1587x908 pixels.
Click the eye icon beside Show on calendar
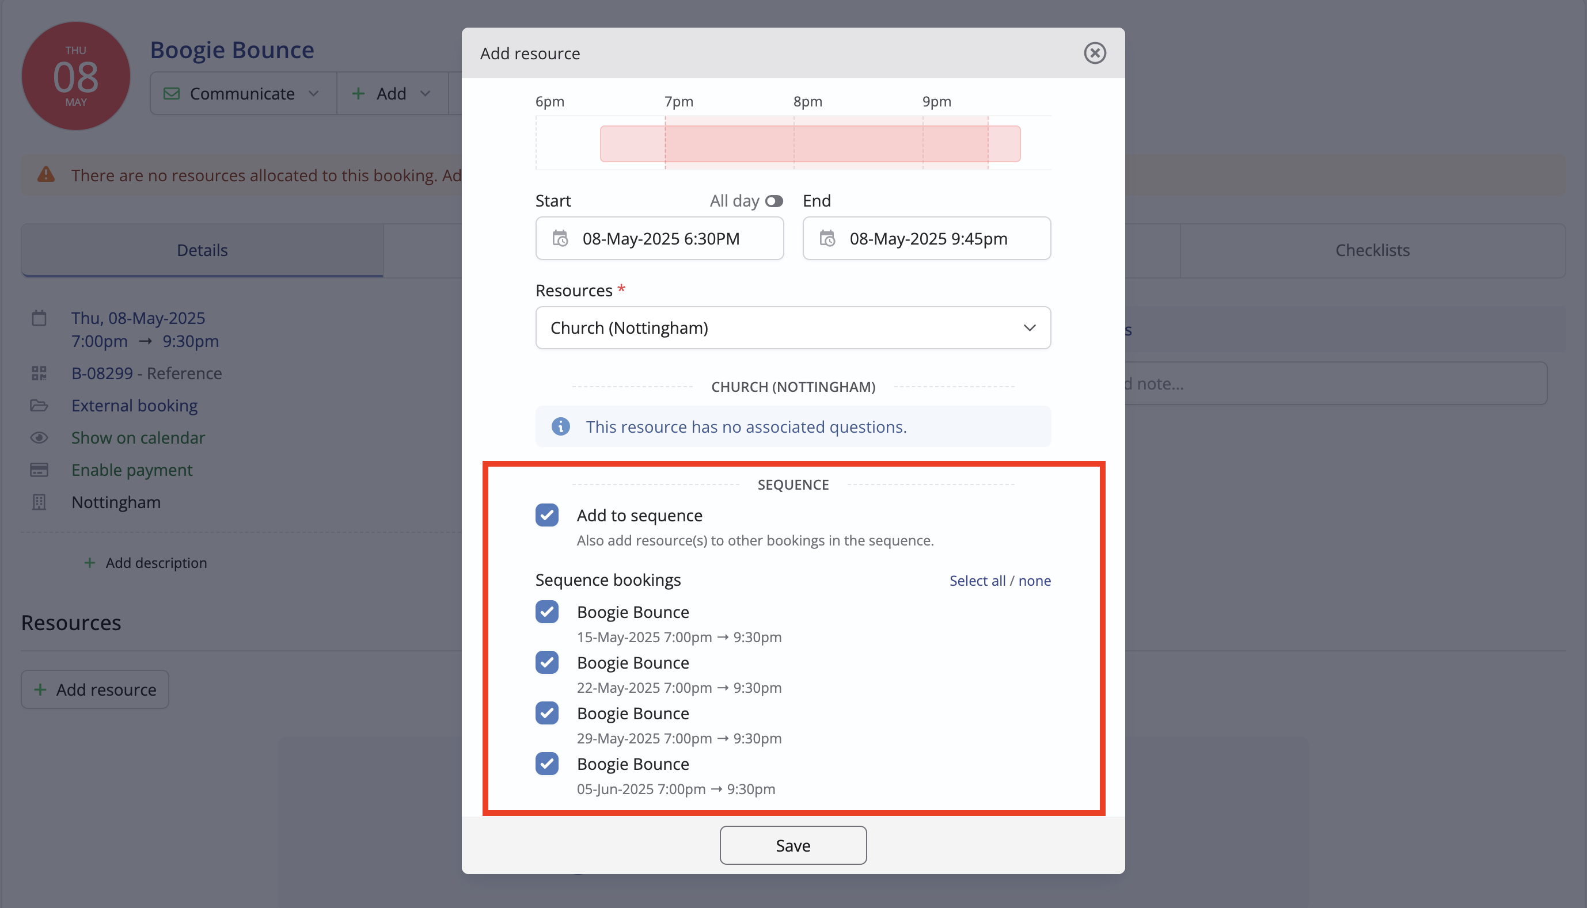pyautogui.click(x=39, y=438)
